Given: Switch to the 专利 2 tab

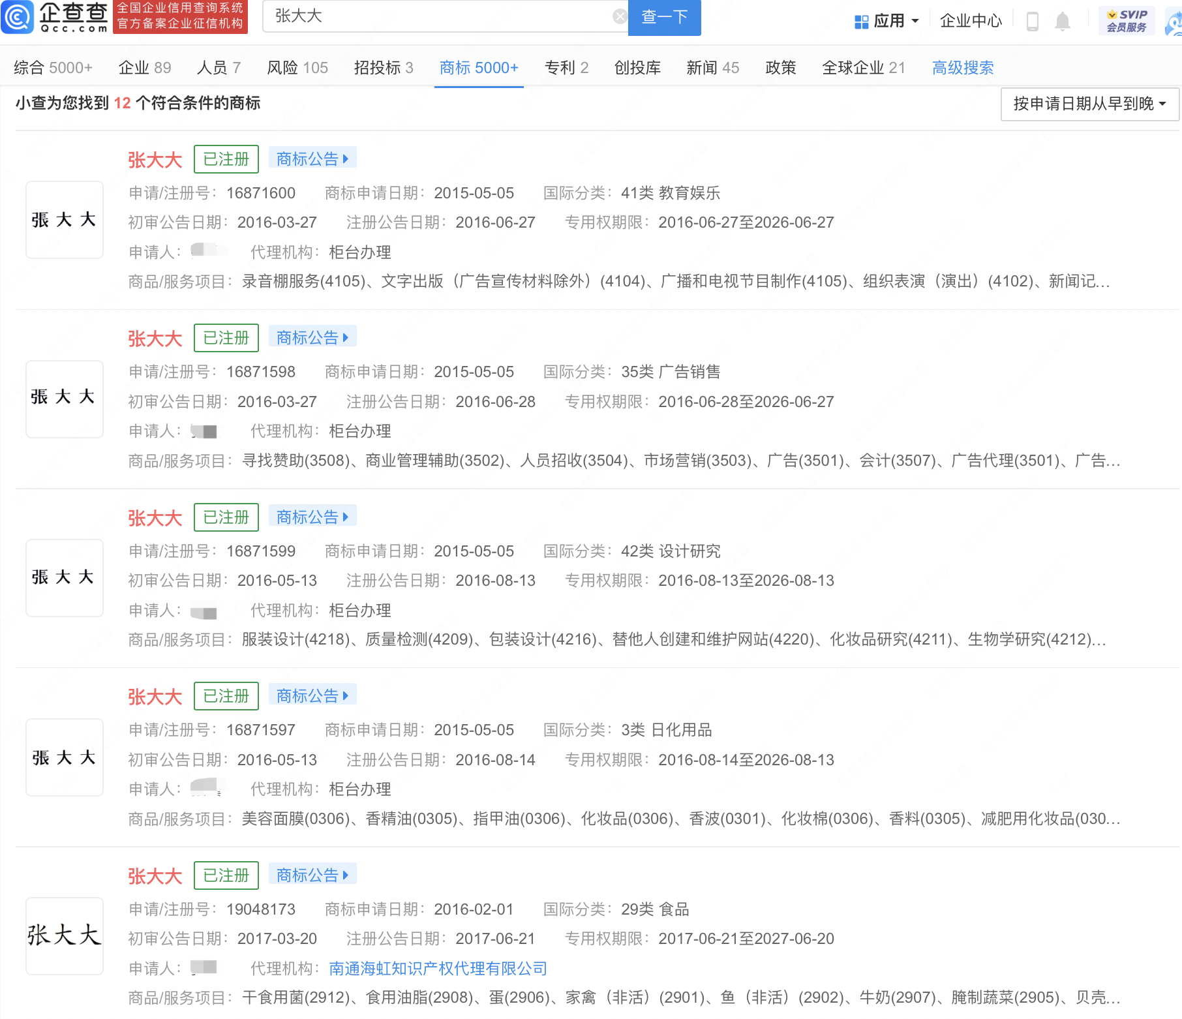Looking at the screenshot, I should tap(566, 67).
